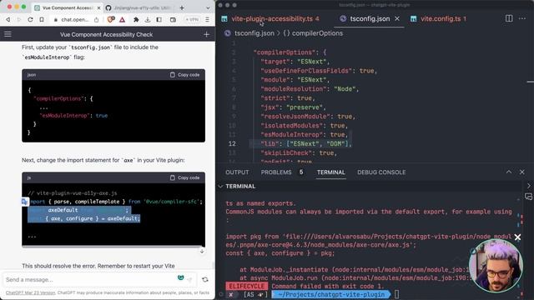
Task: Click the terminal prompt path chatgpt-vite-plugin
Action: (331, 294)
